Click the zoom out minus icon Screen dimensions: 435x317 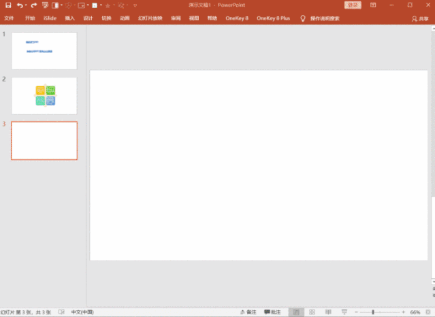pos(357,312)
